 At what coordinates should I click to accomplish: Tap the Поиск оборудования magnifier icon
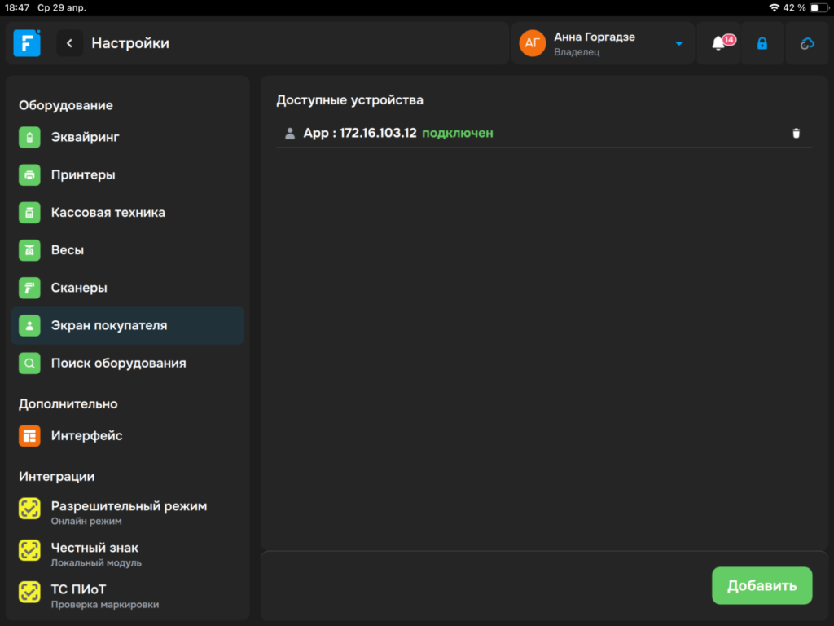[30, 363]
